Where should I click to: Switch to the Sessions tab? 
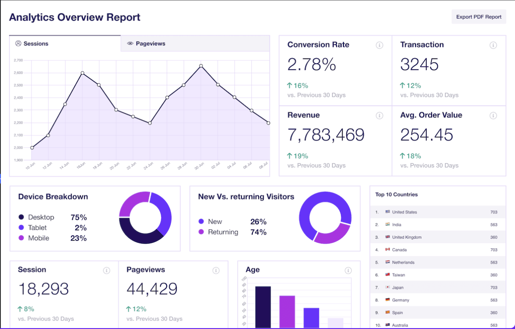point(65,44)
